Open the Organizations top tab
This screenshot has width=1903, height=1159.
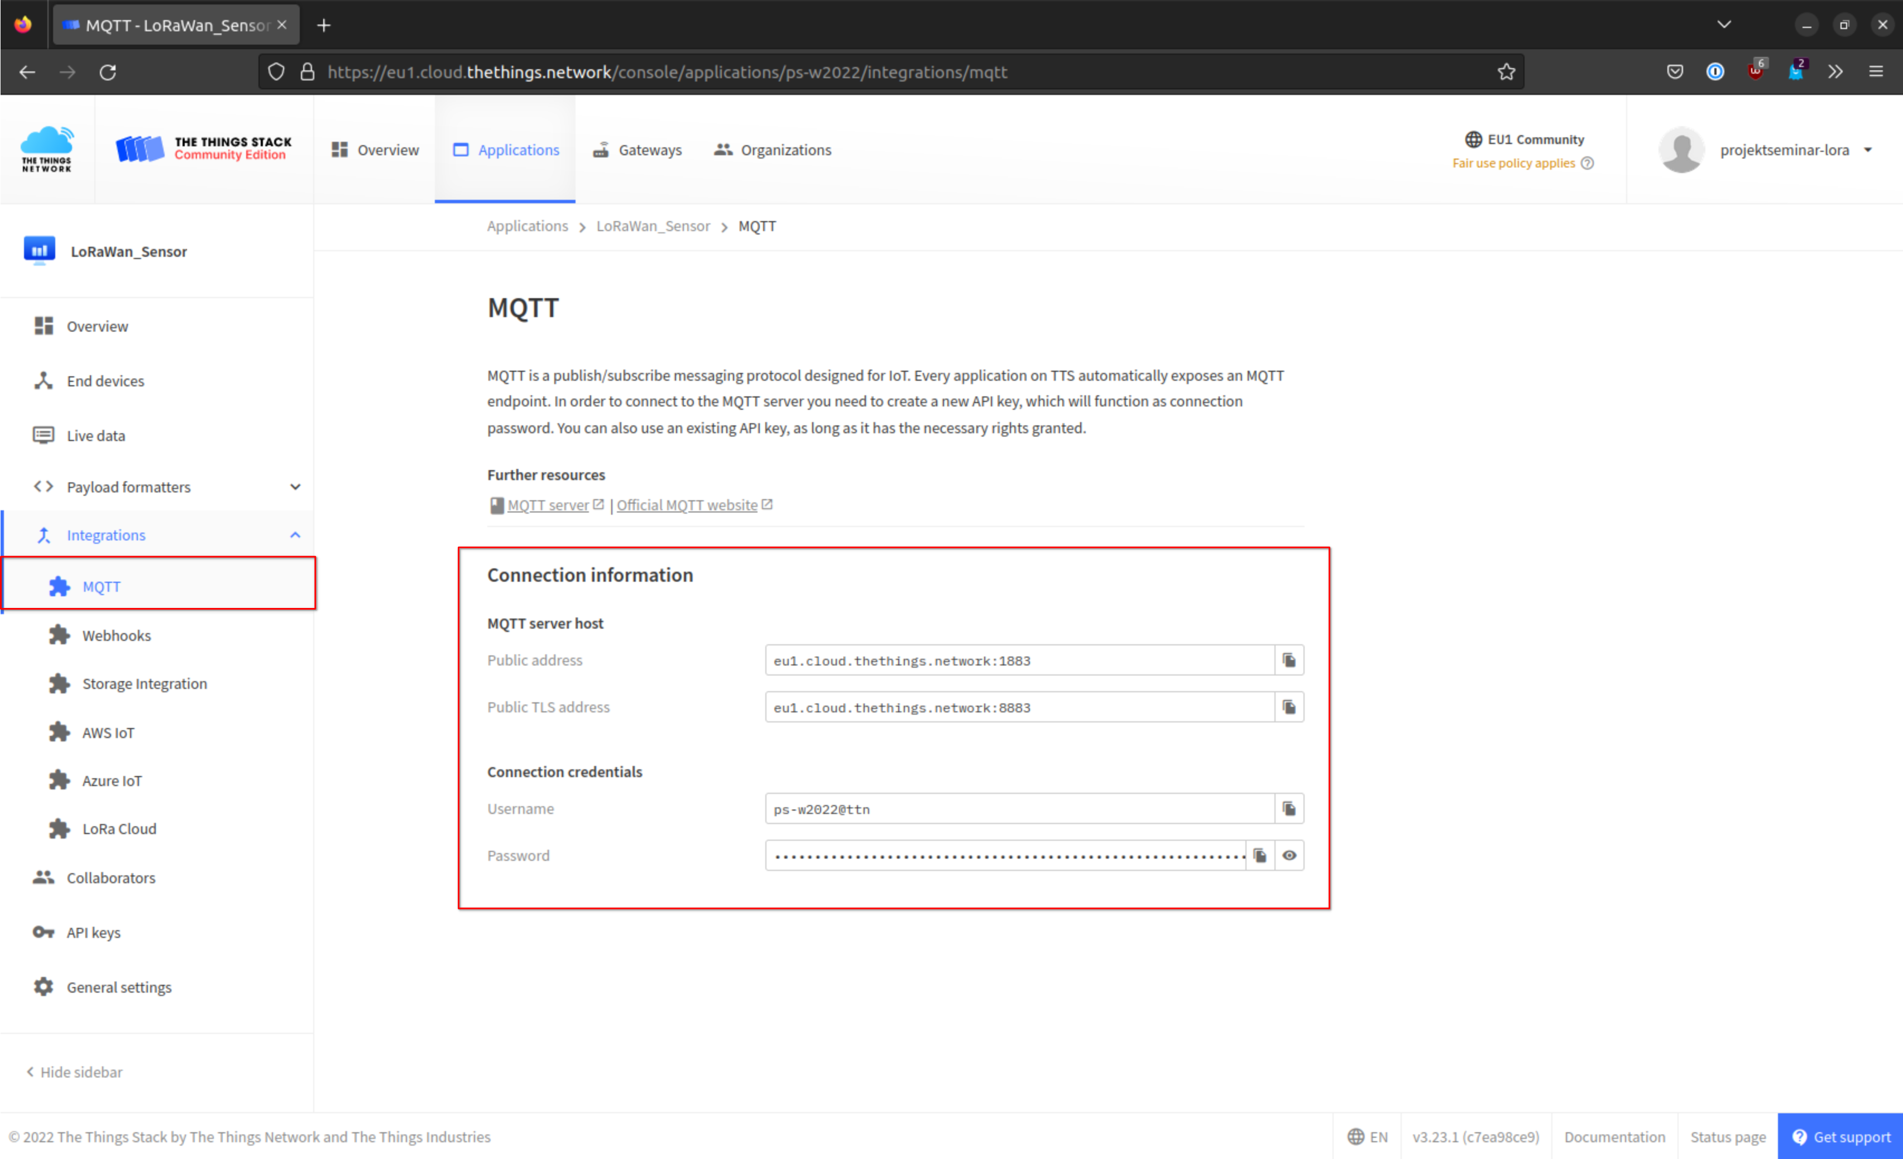point(773,150)
